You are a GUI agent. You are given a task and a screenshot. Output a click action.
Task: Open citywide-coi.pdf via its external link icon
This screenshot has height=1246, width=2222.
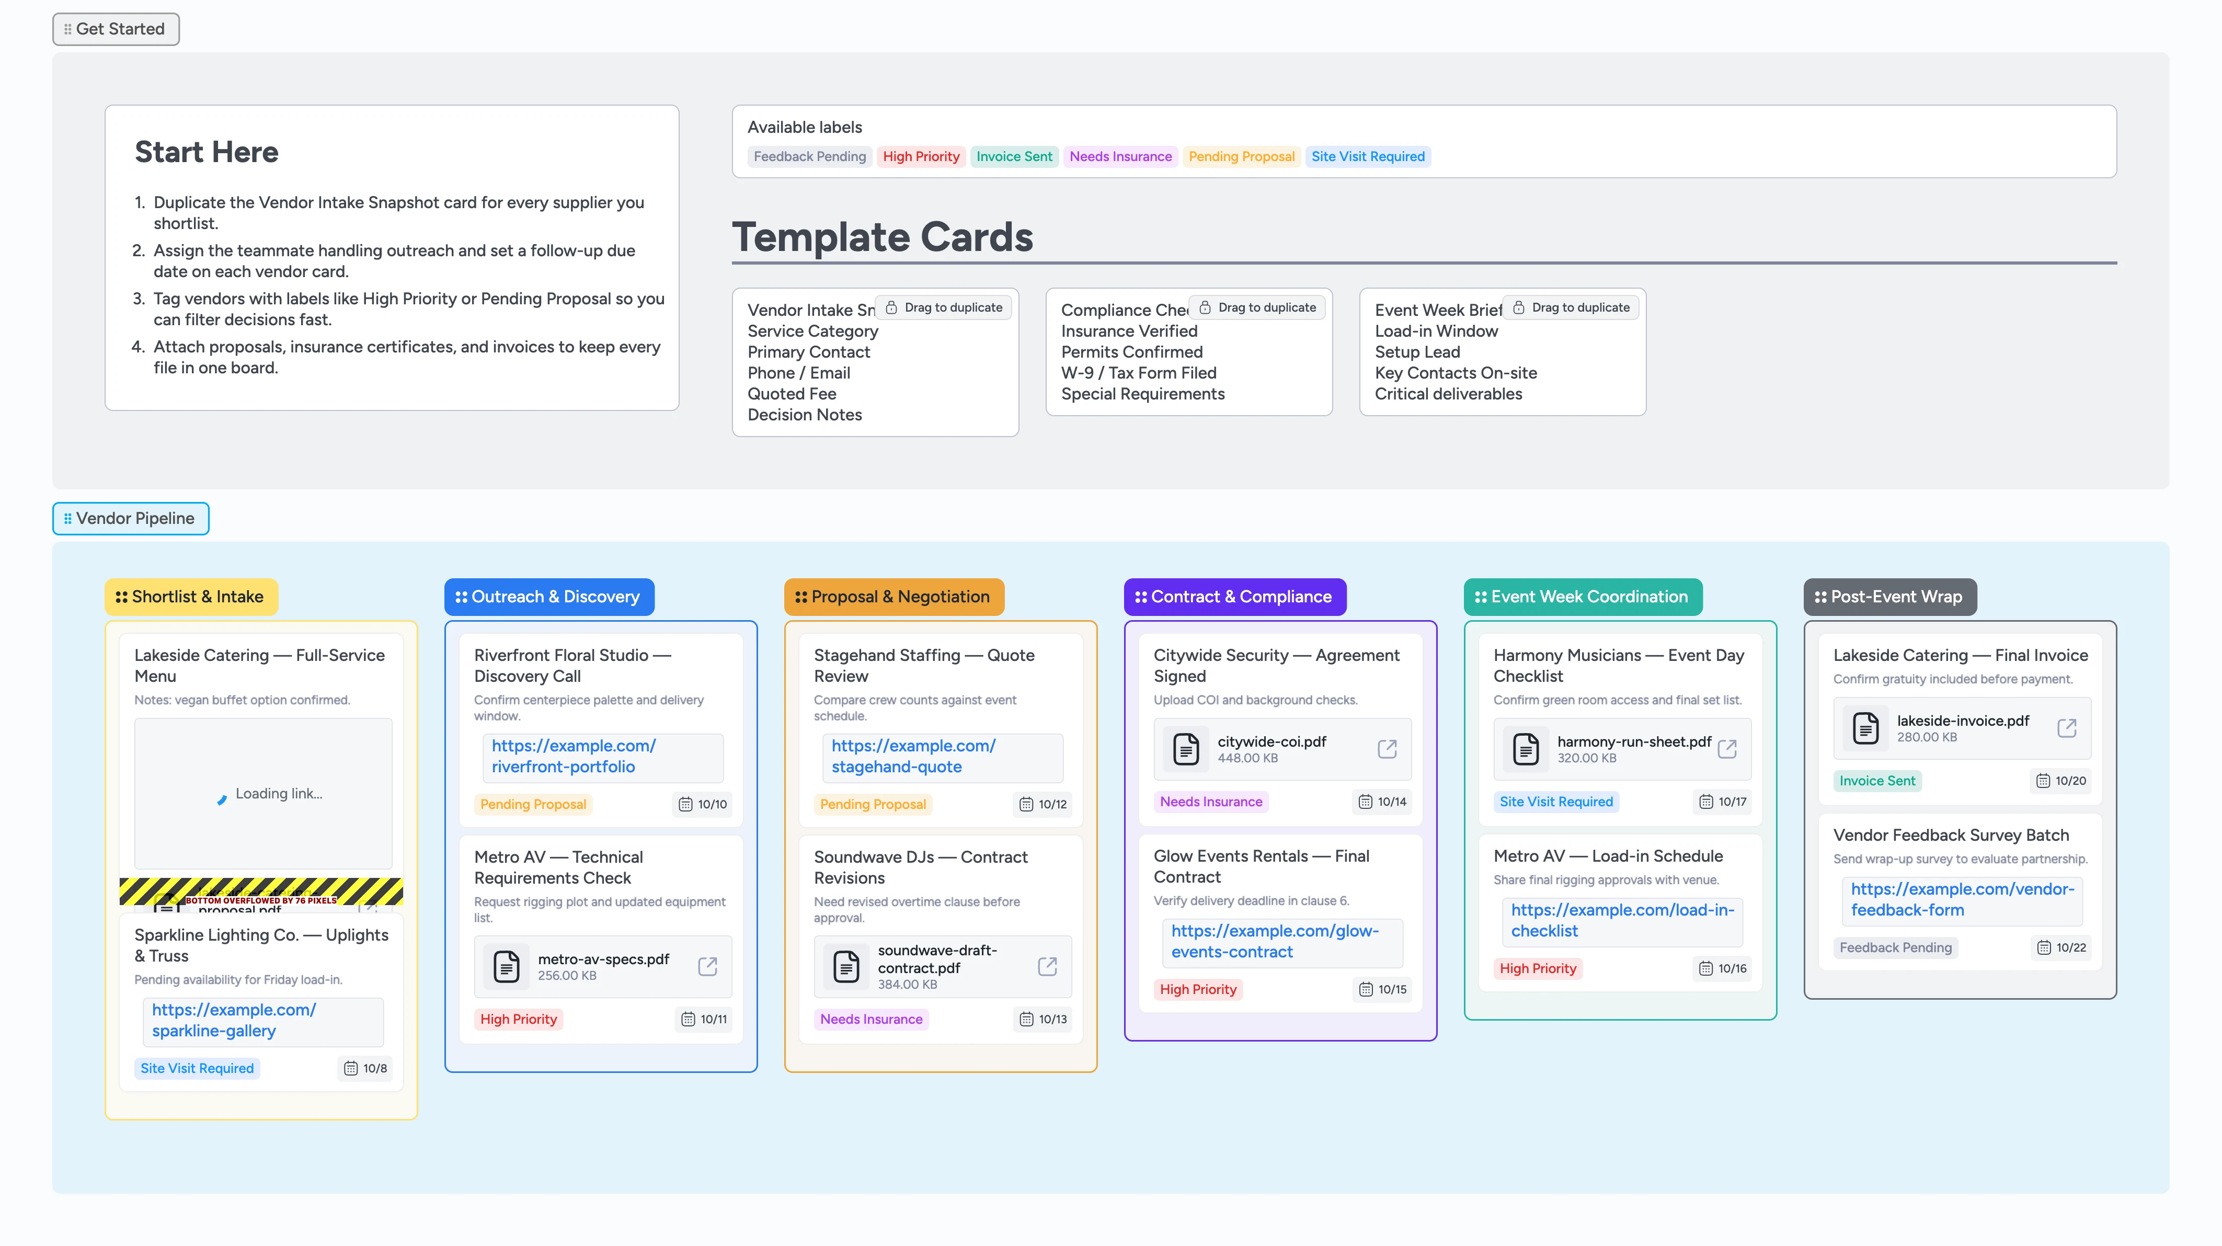[1387, 749]
